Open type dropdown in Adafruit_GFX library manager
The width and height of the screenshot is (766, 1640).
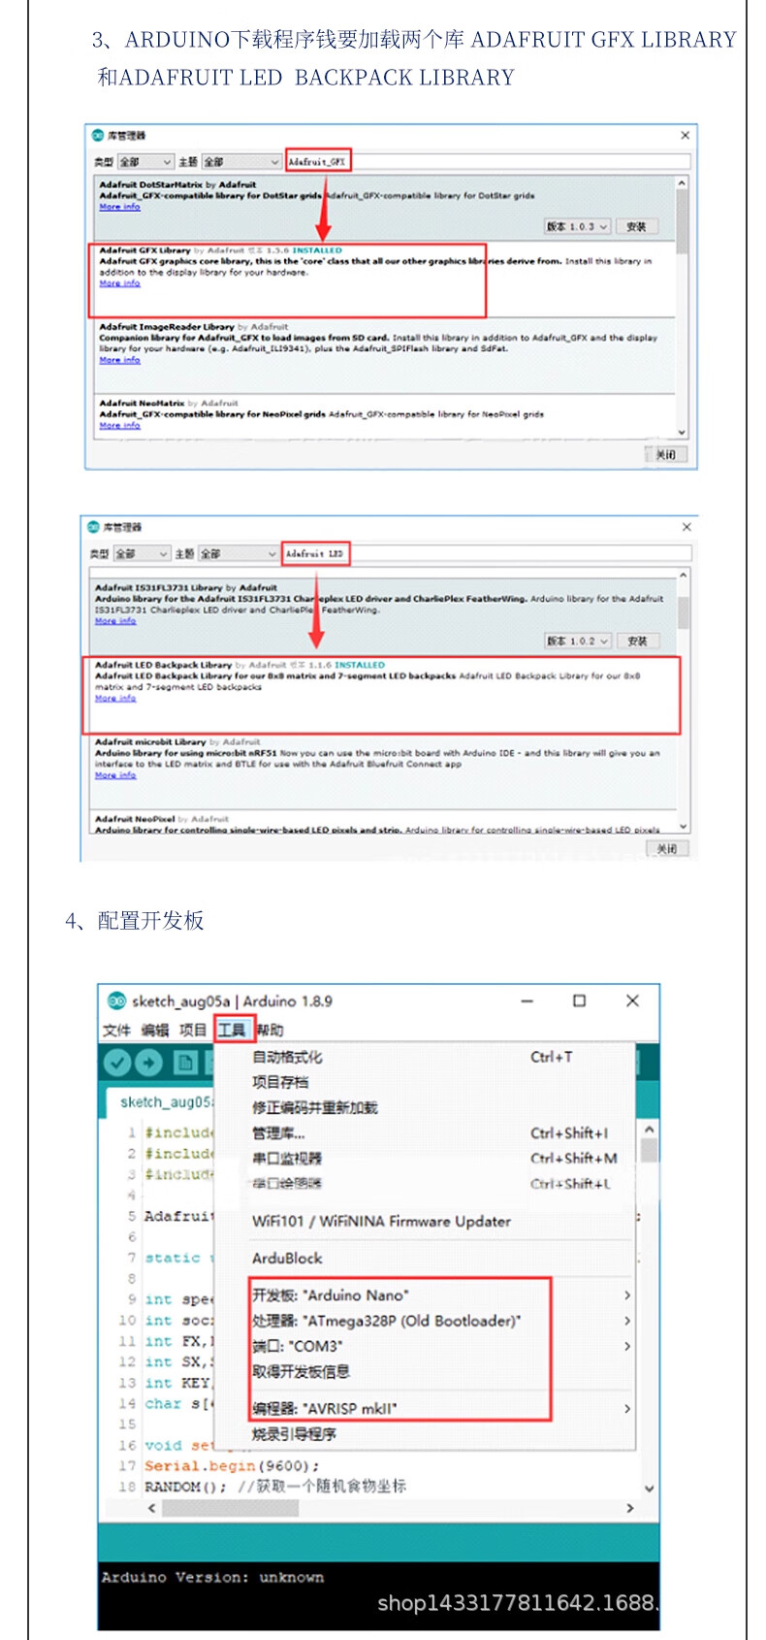(x=145, y=162)
